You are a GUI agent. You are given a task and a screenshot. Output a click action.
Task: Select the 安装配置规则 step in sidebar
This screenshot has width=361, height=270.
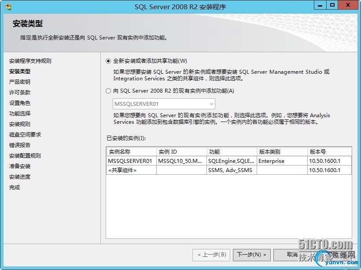tap(25, 156)
